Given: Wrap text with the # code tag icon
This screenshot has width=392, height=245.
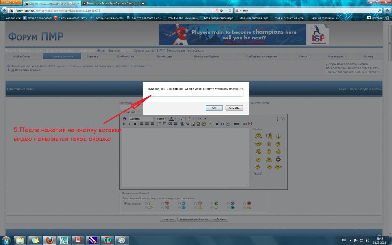Looking at the screenshot, I should pyautogui.click(x=217, y=124).
